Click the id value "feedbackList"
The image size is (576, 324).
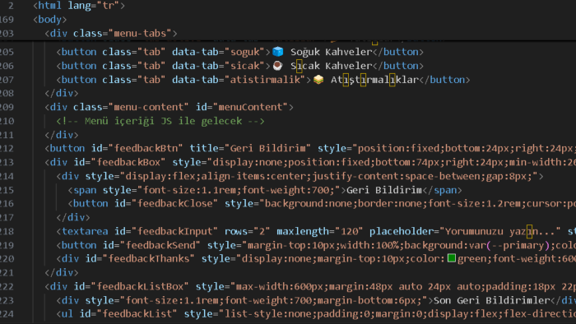point(137,314)
